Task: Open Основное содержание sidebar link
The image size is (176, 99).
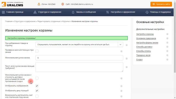Action: pyautogui.click(x=146, y=38)
